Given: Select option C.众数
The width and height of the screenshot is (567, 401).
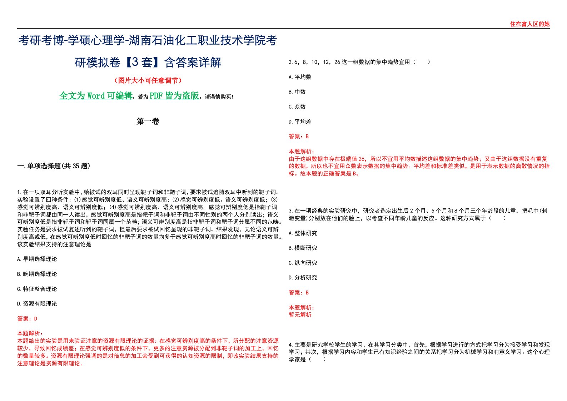Looking at the screenshot, I should 297,107.
